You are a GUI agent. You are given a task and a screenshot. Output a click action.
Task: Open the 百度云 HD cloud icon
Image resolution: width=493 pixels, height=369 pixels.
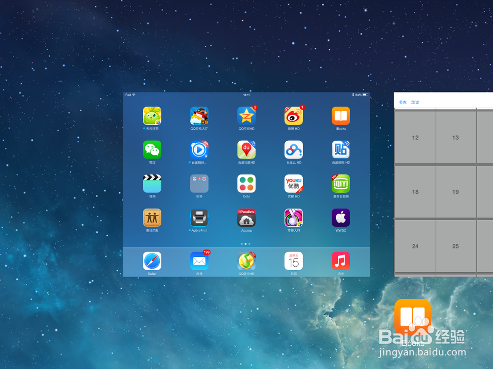294,150
